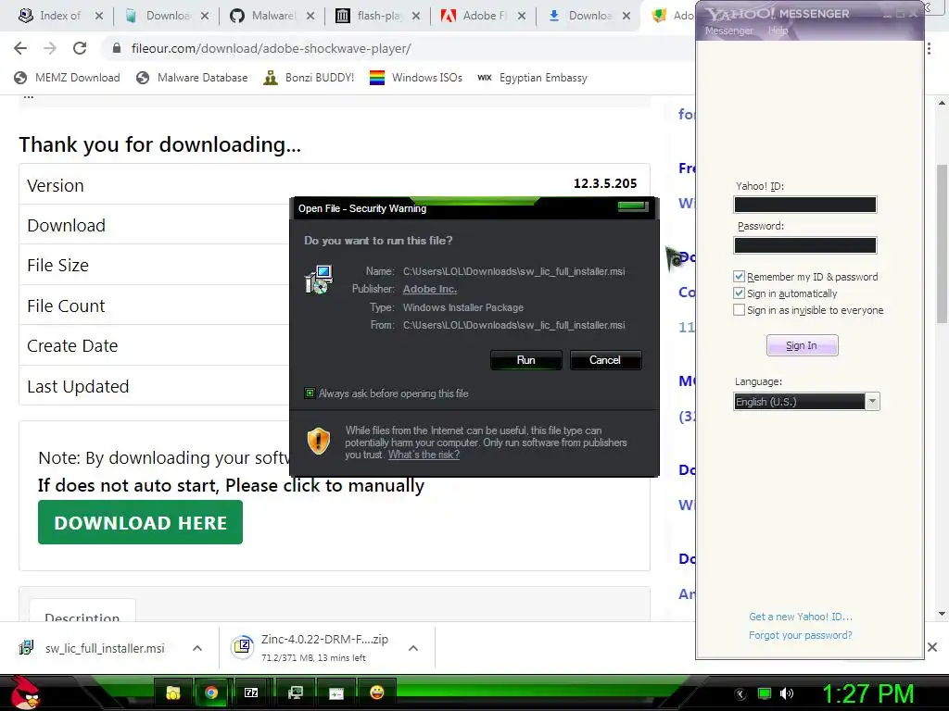Expand sw_lic_full_installer.msi download options

197,648
